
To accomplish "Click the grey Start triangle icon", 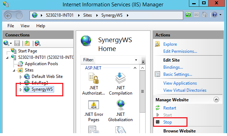I will pyautogui.click(x=158, y=115).
